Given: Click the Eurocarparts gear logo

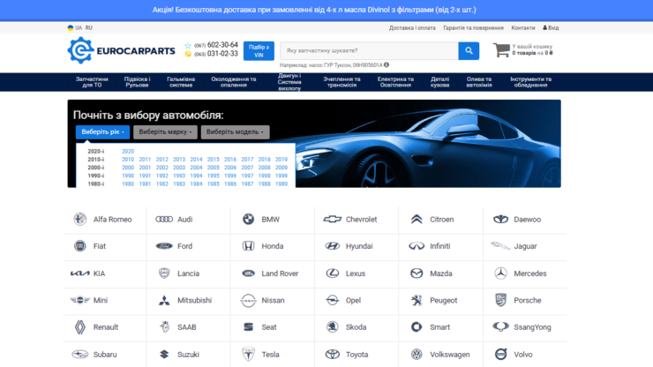Looking at the screenshot, I should 80,50.
